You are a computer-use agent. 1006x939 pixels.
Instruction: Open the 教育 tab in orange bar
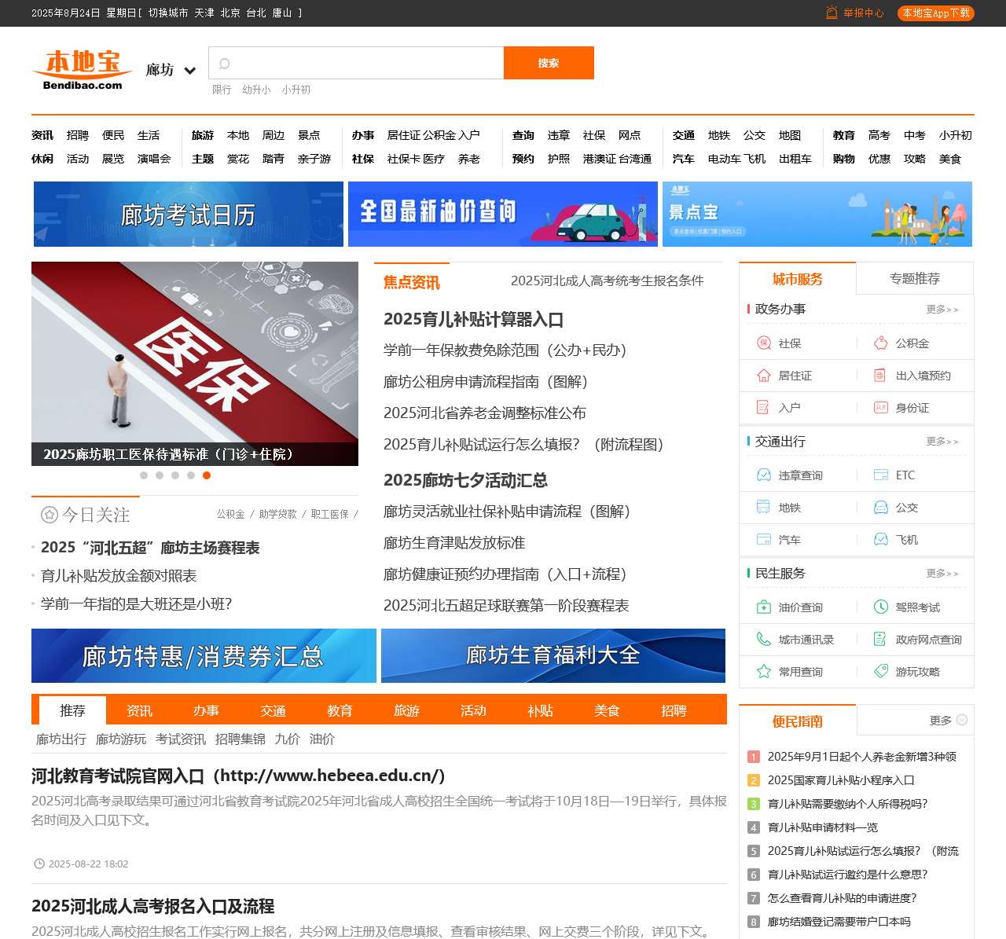click(340, 710)
